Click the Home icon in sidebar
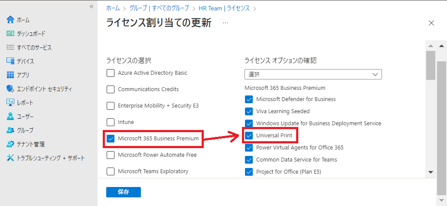Image resolution: width=447 pixels, height=206 pixels. pyautogui.click(x=10, y=19)
